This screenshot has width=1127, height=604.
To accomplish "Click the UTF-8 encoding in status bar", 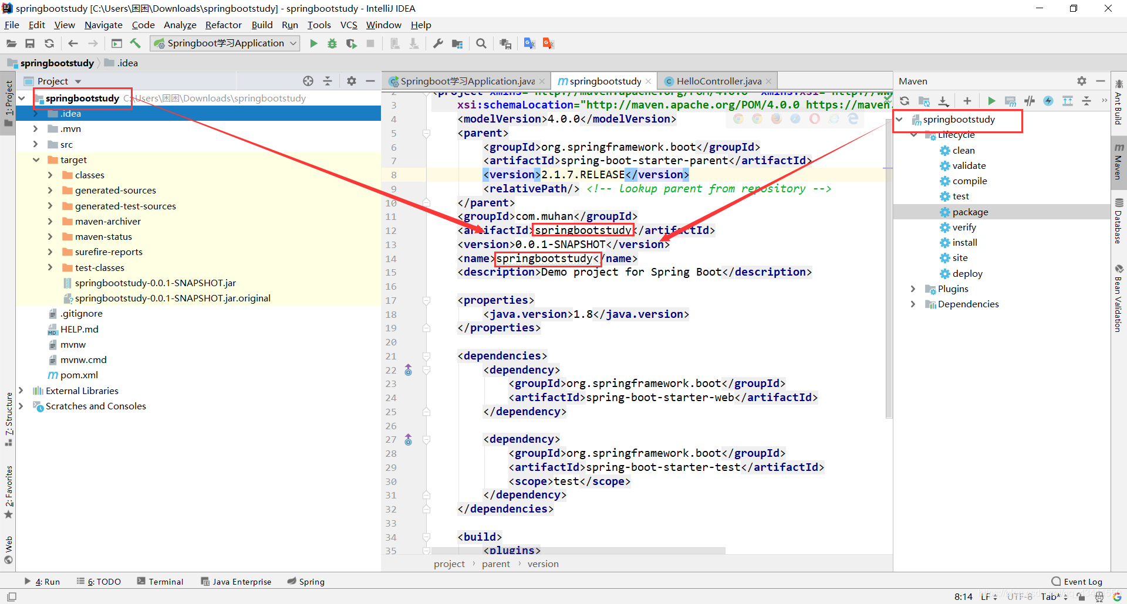I will (x=1020, y=596).
